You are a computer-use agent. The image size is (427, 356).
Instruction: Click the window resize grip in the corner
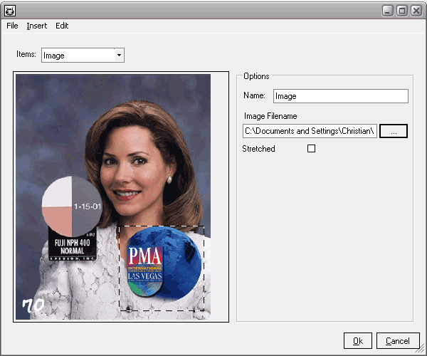coord(421,350)
